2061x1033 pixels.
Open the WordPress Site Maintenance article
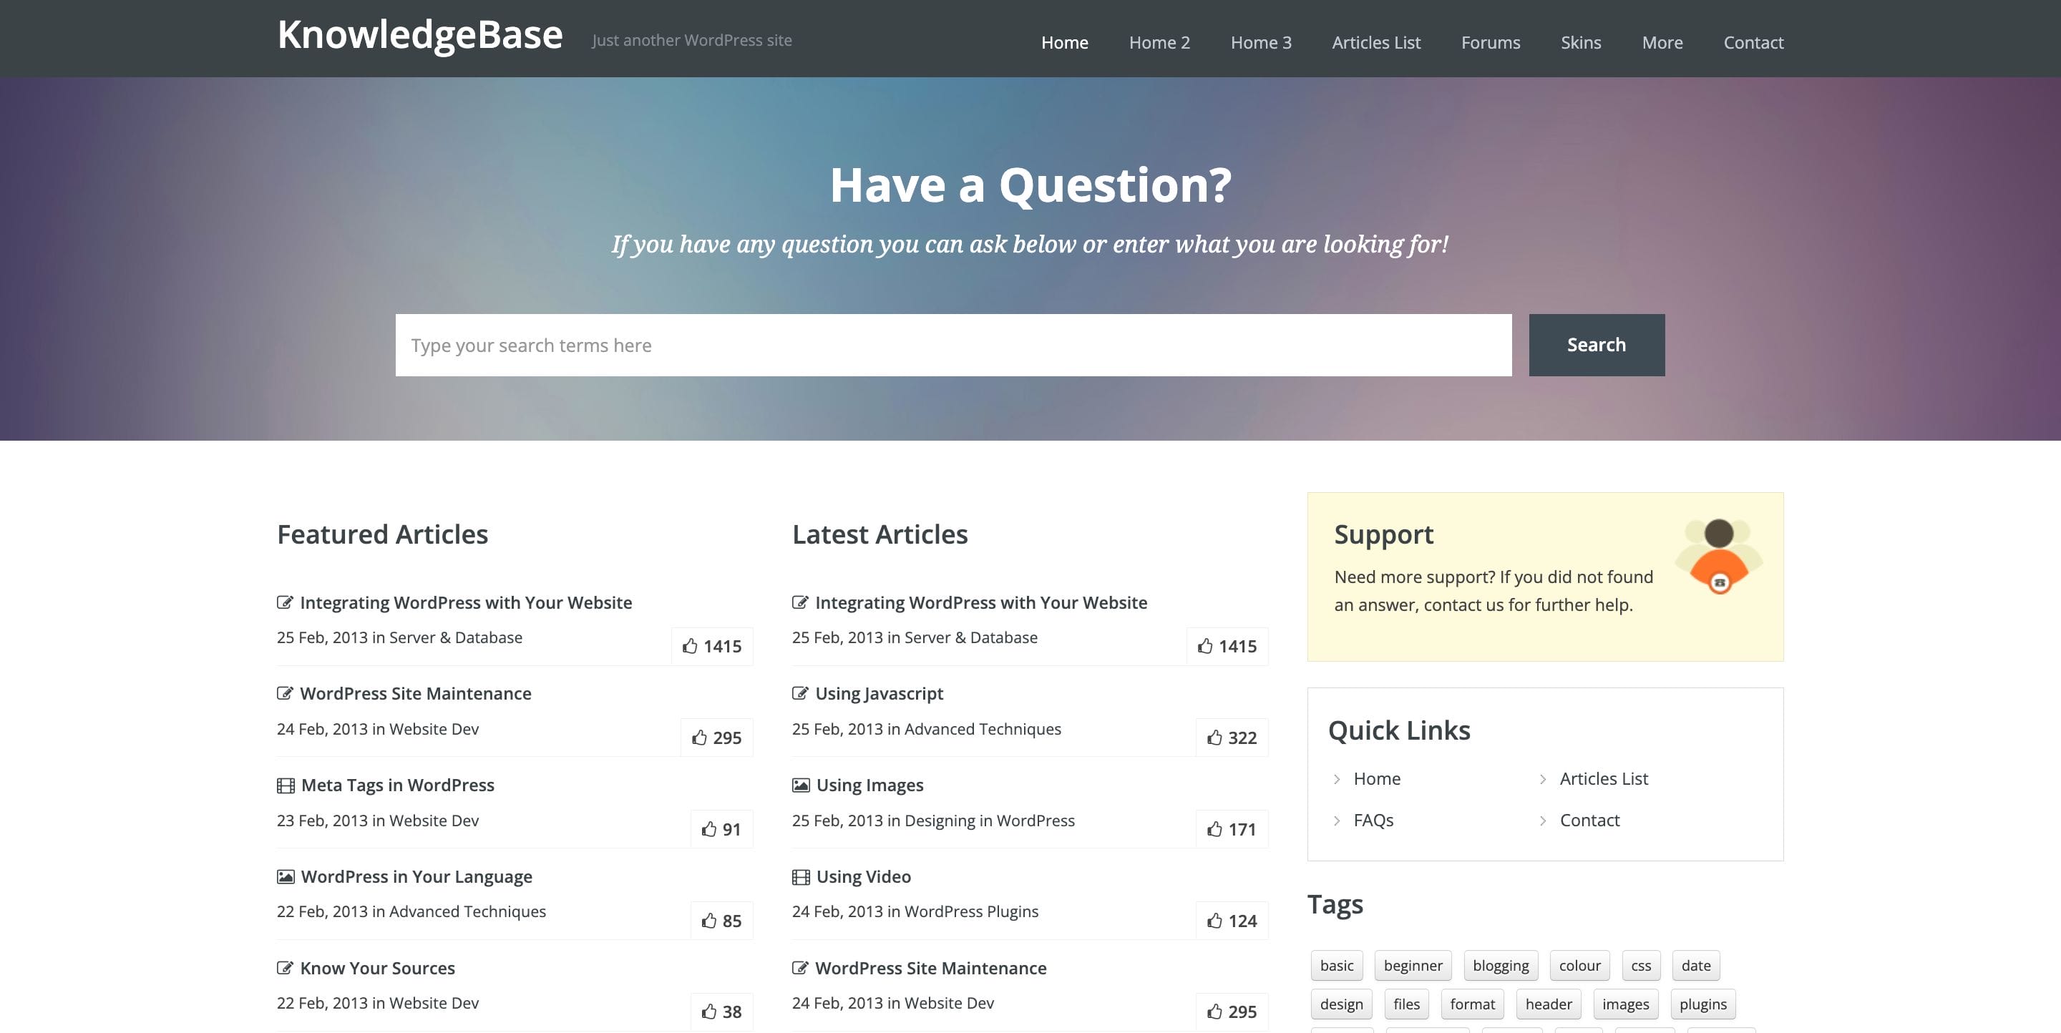tap(415, 693)
